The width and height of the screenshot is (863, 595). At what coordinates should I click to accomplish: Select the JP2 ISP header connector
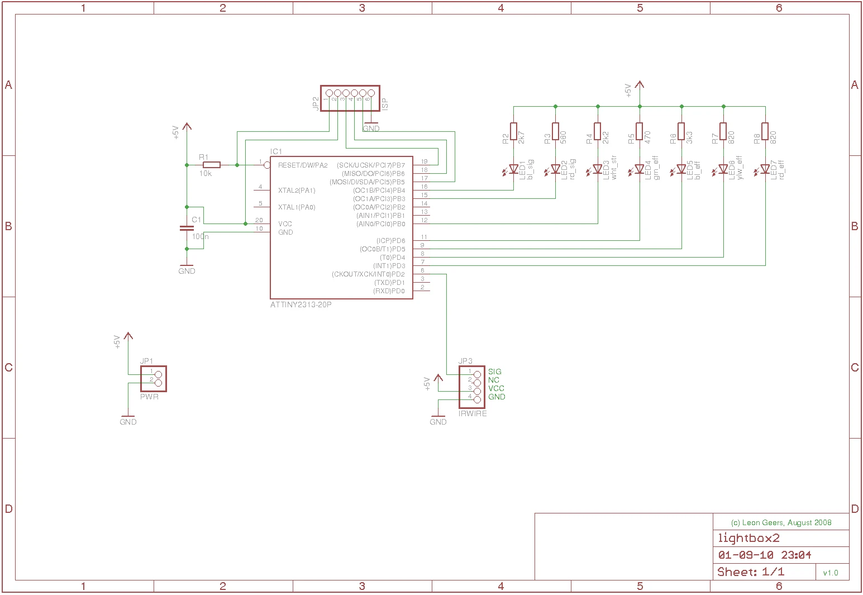(x=350, y=98)
